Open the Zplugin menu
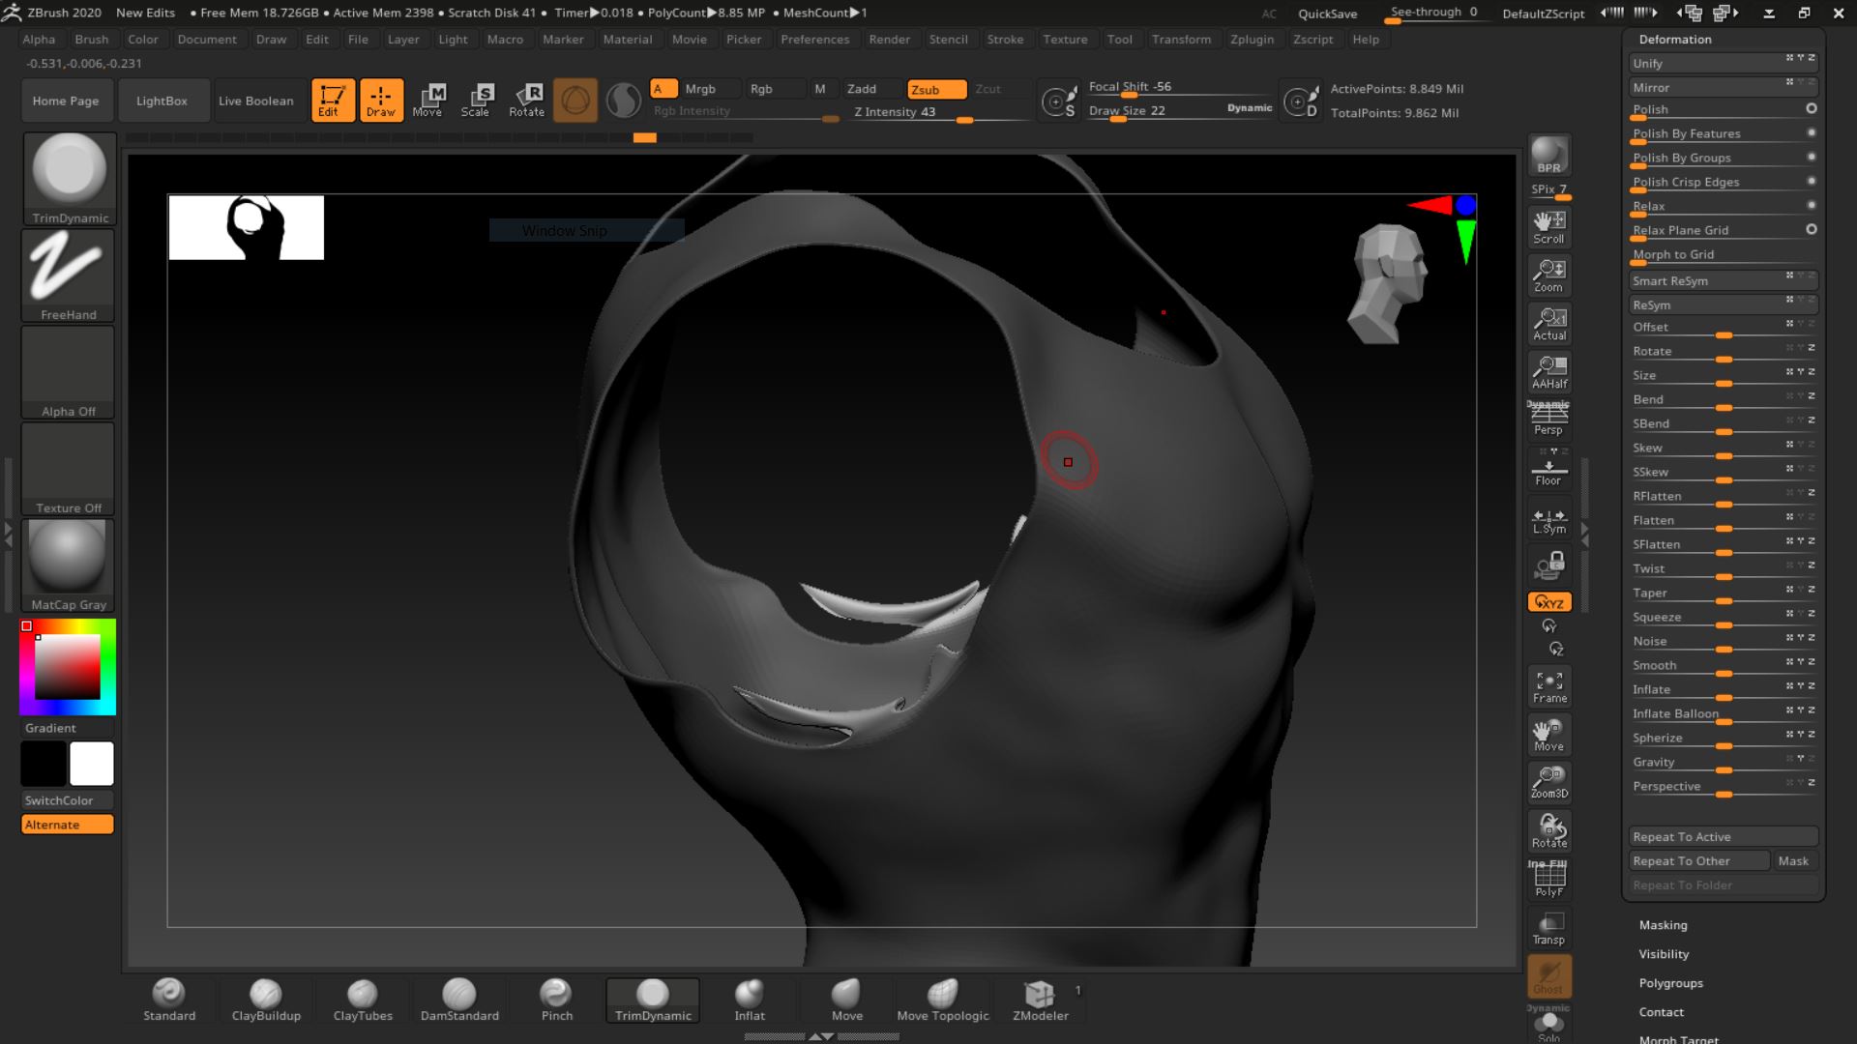 pos(1252,39)
